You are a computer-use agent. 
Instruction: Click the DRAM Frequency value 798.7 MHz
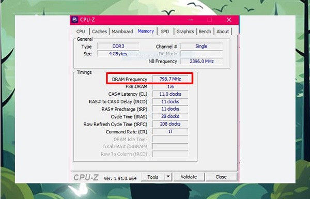[x=170, y=79]
